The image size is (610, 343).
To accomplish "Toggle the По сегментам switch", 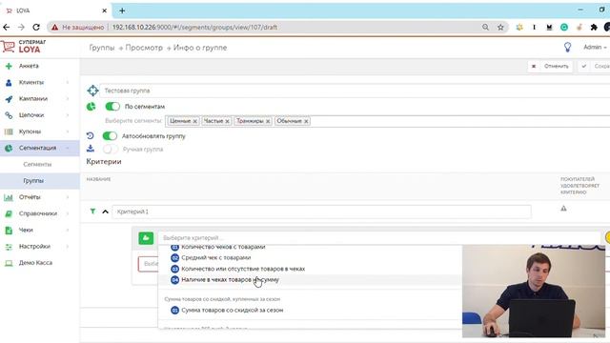I will 112,106.
